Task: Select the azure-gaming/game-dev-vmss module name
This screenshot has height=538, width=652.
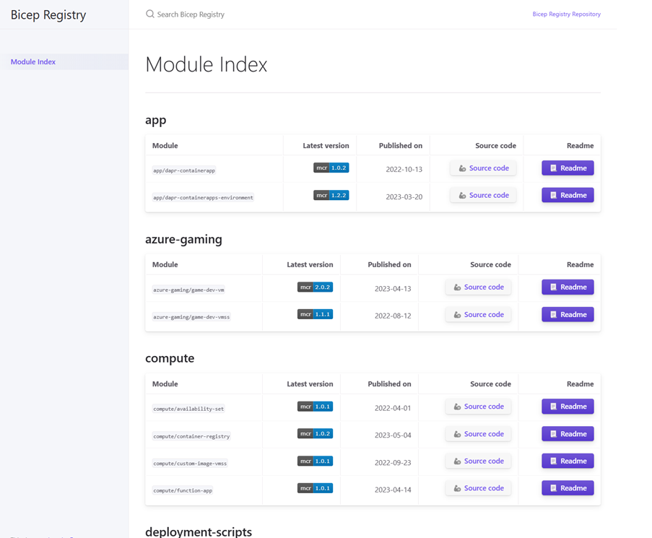Action: 191,317
